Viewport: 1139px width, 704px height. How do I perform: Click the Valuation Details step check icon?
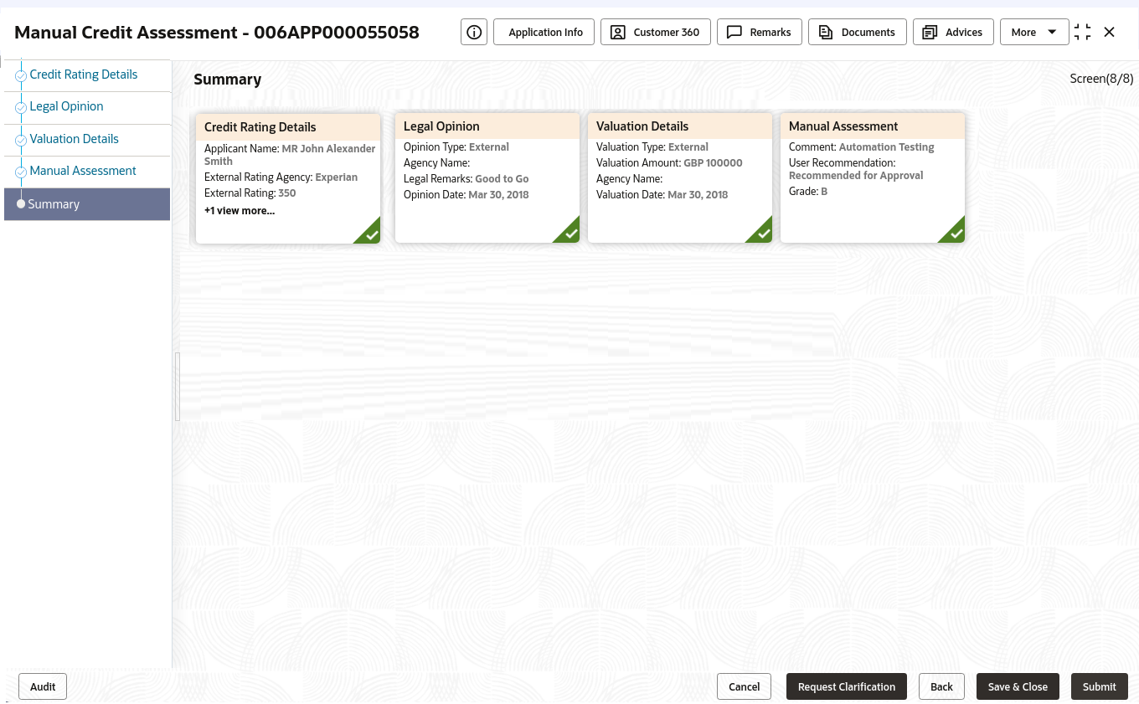pos(21,141)
